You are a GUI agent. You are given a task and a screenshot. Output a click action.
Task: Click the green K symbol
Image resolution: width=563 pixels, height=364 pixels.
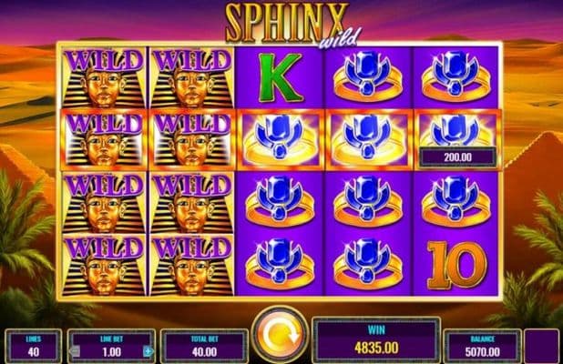click(280, 78)
